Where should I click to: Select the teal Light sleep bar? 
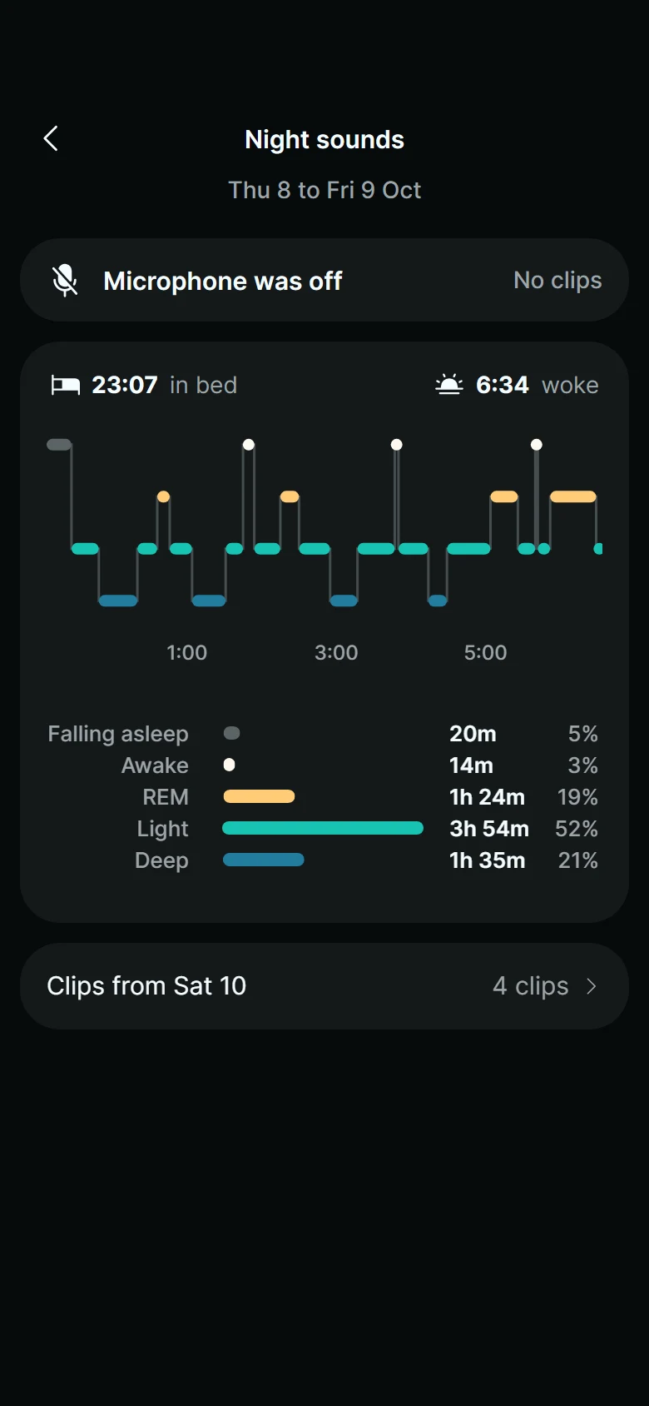click(x=323, y=828)
